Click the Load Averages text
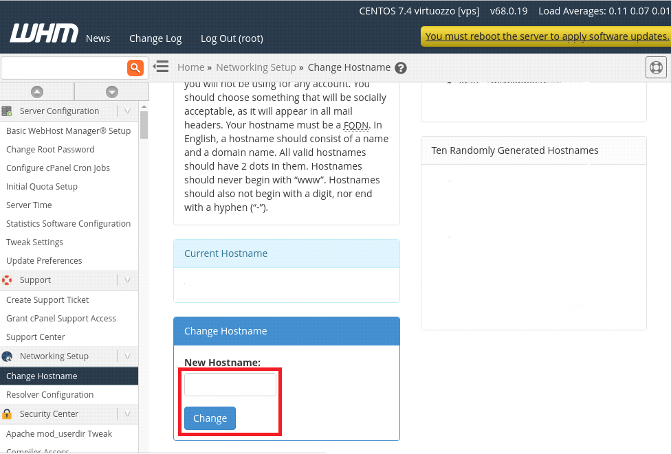 pyautogui.click(x=604, y=11)
